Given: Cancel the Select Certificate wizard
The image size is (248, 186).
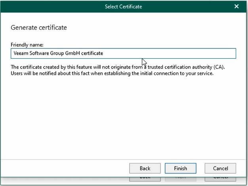Looking at the screenshot, I should (x=220, y=168).
